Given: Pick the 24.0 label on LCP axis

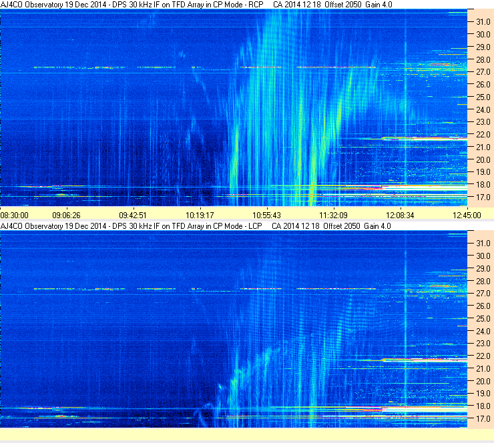Looking at the screenshot, I should [483, 332].
